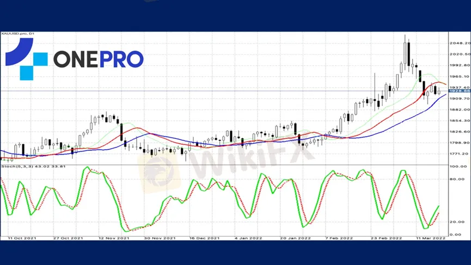The width and height of the screenshot is (471, 265).
Task: Click the 1798.90 price axis label
Action: click(460, 143)
